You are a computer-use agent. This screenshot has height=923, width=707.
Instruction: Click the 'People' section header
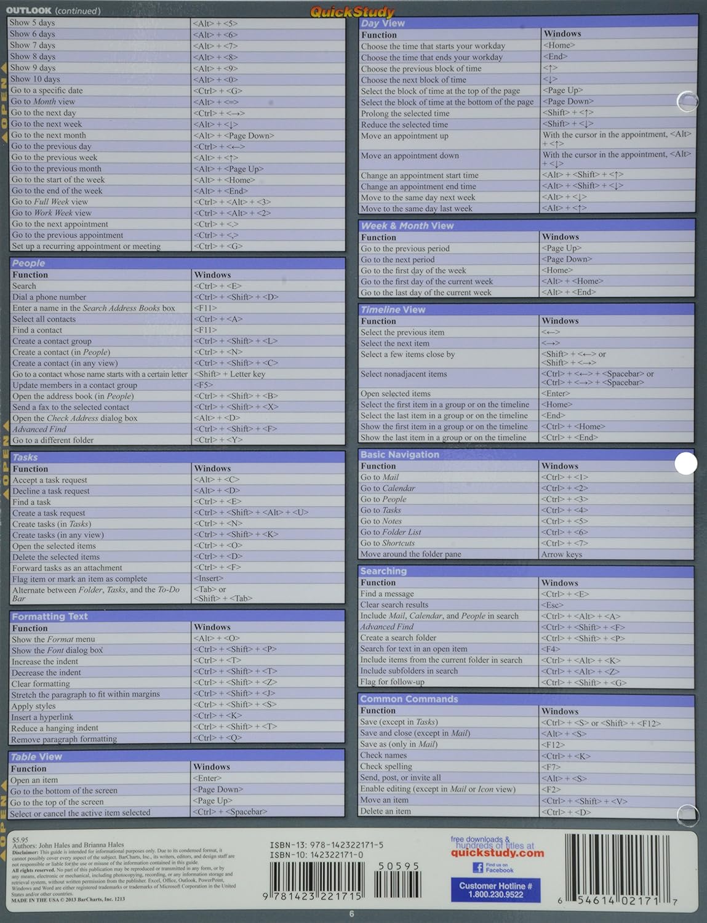click(177, 263)
